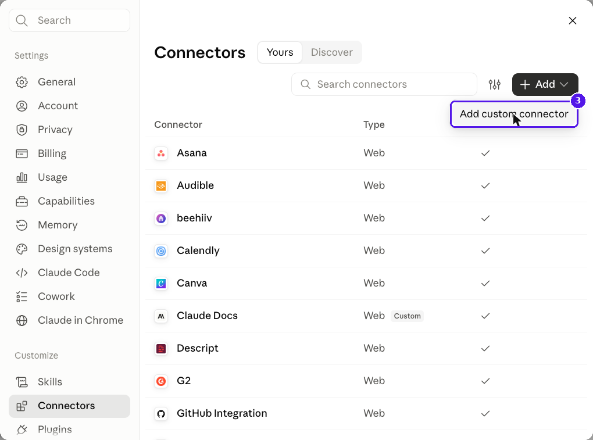Screen dimensions: 593x440
Task: Open the Plugins section
Action: (70, 430)
